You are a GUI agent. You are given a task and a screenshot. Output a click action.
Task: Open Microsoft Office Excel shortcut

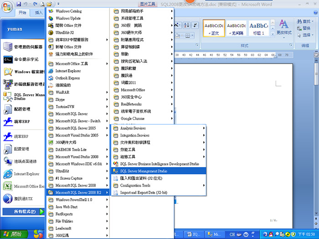tap(23, 186)
